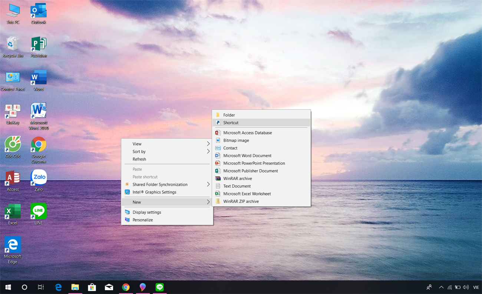Click the greyed-out Paste entry
Screen dimensions: 482x294
coord(167,169)
